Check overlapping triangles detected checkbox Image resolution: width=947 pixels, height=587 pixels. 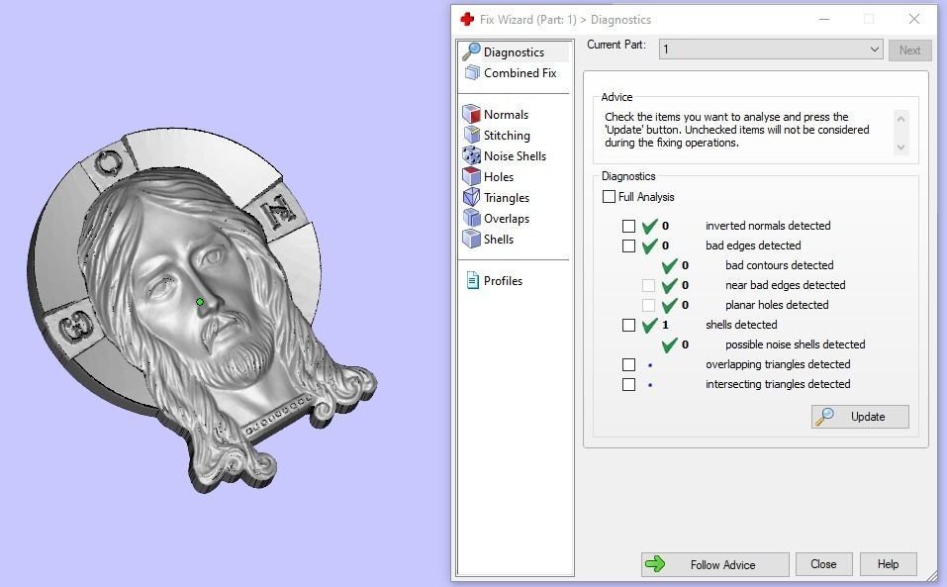click(x=628, y=364)
